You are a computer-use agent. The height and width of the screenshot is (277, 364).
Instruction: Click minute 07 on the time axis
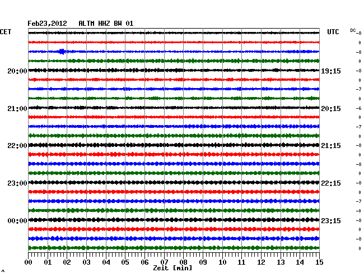click(x=164, y=262)
